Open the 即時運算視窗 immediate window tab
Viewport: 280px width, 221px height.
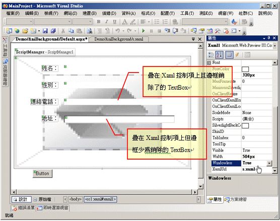(53, 208)
